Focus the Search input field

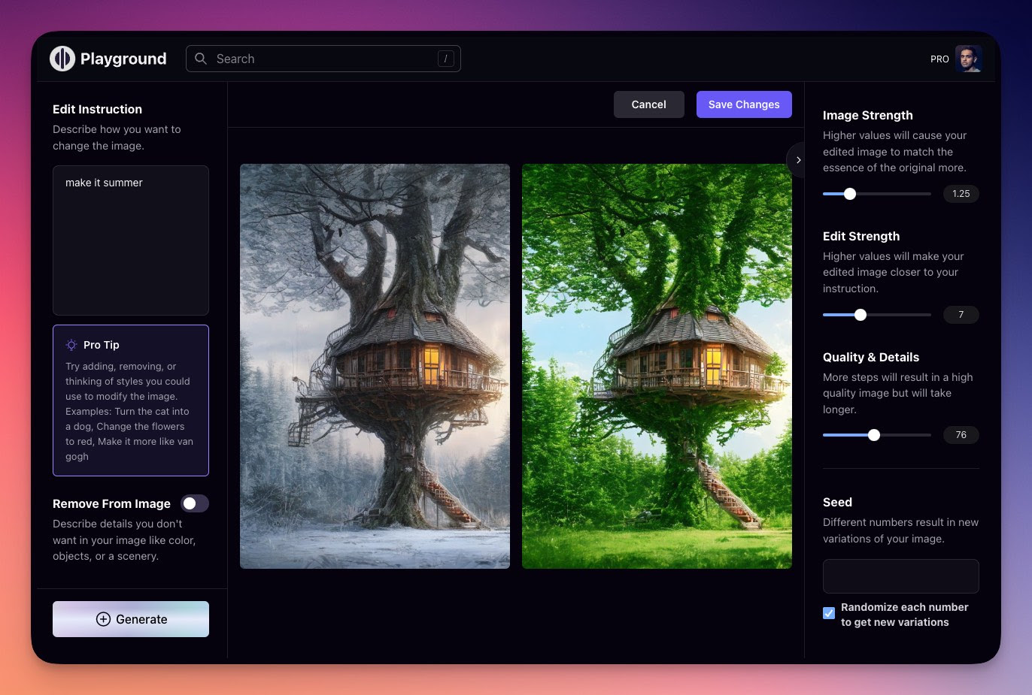pos(323,59)
